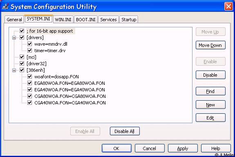Click the Enable All button
The width and height of the screenshot is (235, 157).
click(85, 131)
